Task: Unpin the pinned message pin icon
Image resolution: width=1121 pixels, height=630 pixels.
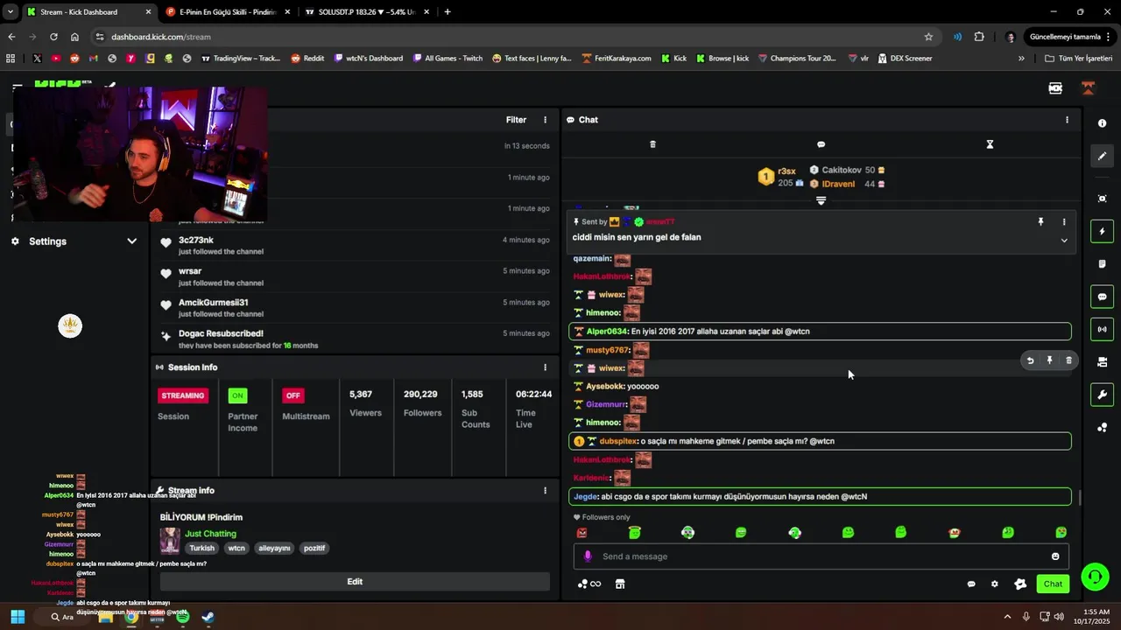Action: 1040,222
